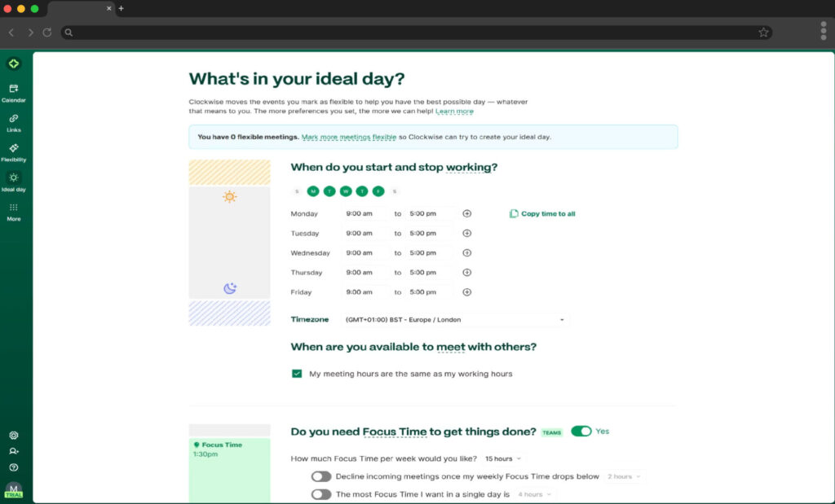This screenshot has height=504, width=835.
Task: Open the Timezone dropdown
Action: (455, 319)
